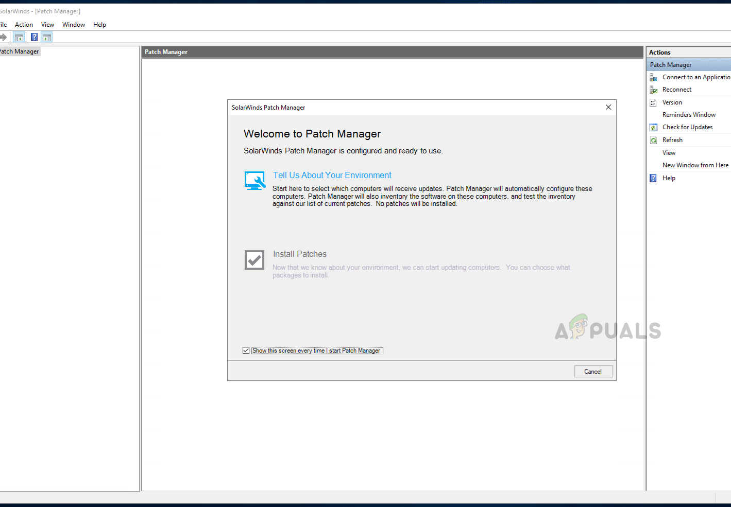Open Reminders Window from the Actions pane
731x507 pixels.
tap(689, 115)
